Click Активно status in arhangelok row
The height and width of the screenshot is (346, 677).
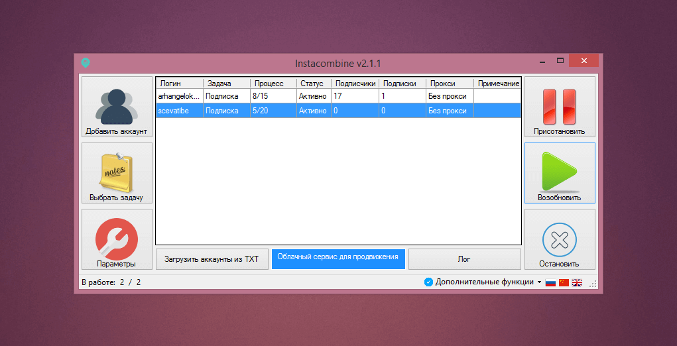coord(312,96)
